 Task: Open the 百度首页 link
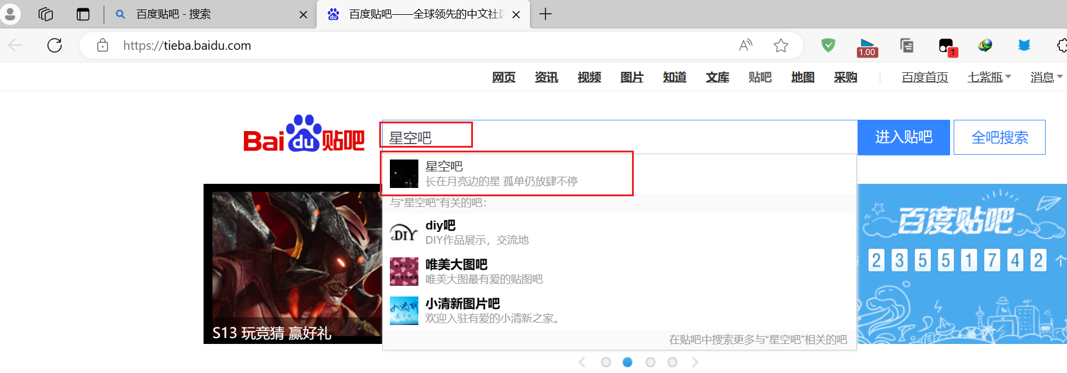point(925,77)
